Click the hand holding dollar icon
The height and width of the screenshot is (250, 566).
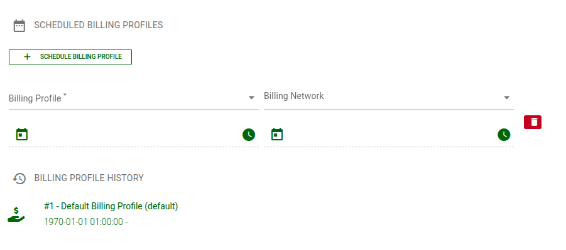click(16, 214)
